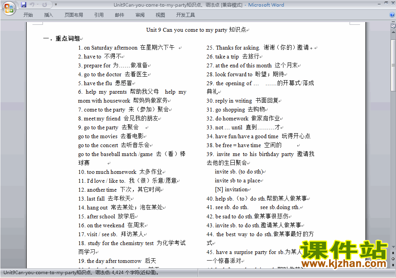Click the line '17. visit / see sb.'
The width and height of the screenshot is (396, 278).
click(111, 234)
